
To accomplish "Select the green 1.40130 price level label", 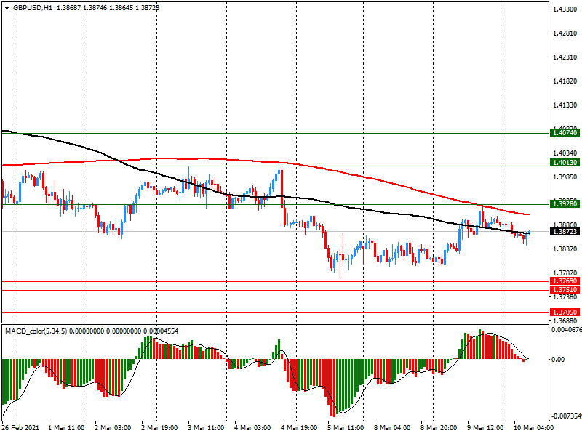I will pyautogui.click(x=565, y=163).
